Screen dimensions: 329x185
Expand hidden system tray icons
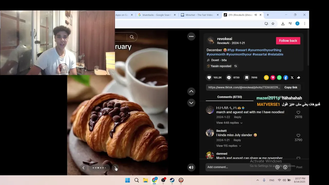258,180
